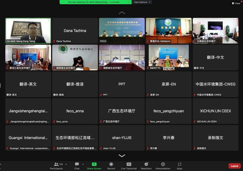The height and width of the screenshot is (171, 243).
Task: Select the B&RETTC video tile
Action: 169,57
